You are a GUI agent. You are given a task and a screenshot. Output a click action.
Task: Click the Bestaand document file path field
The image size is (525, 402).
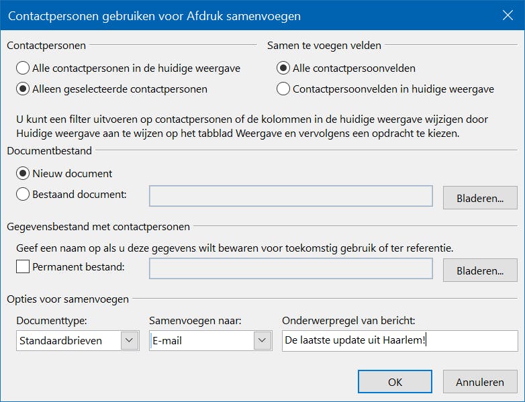click(x=291, y=196)
